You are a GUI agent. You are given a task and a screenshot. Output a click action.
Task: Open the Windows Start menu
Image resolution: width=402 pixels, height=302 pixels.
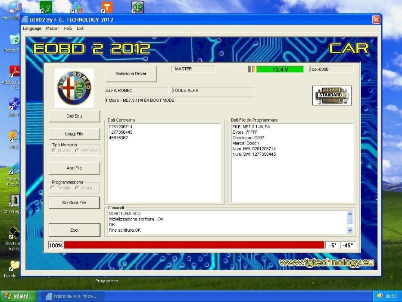(16, 296)
